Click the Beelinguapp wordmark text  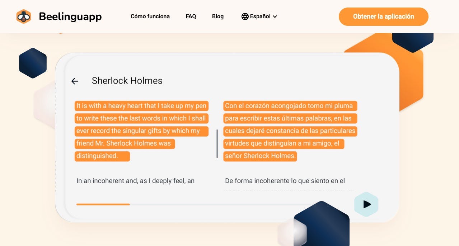(71, 16)
